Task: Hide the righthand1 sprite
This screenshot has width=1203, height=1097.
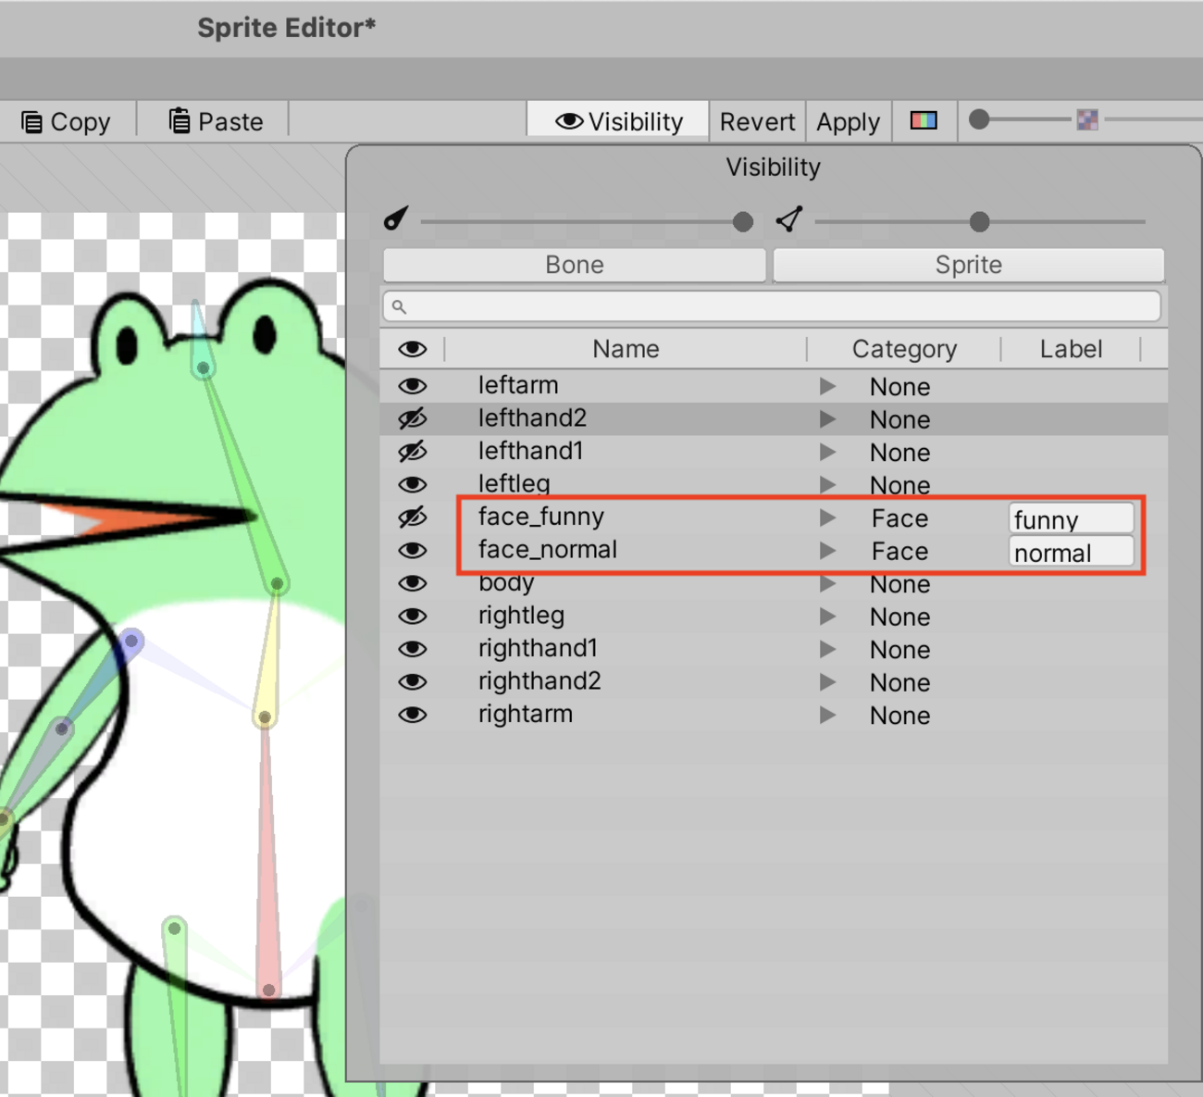Action: tap(413, 649)
